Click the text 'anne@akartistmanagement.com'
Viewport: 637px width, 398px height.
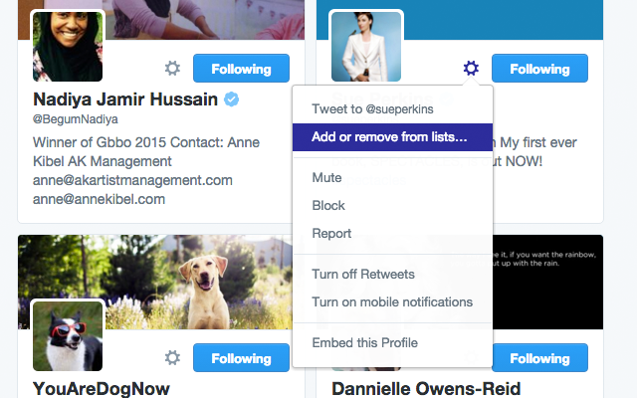click(x=132, y=180)
